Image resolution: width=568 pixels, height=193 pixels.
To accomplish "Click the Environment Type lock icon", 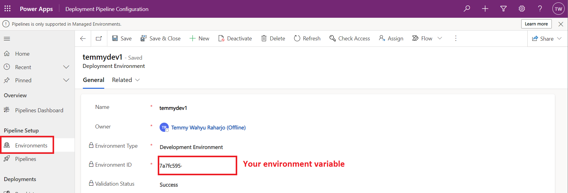I will click(x=91, y=145).
